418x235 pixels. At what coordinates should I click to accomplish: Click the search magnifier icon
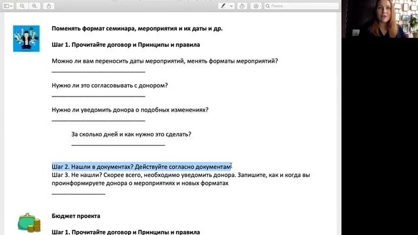coord(268,6)
